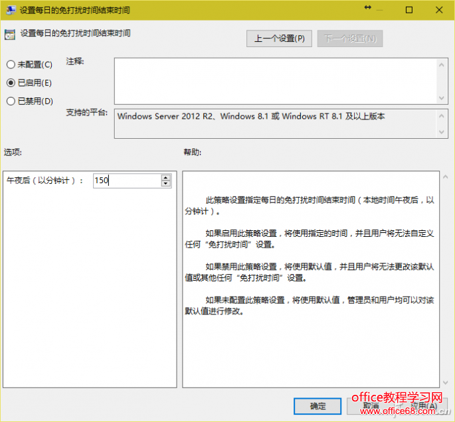455x422 pixels.
Task: Click the 上一个设置(P) button
Action: point(279,38)
